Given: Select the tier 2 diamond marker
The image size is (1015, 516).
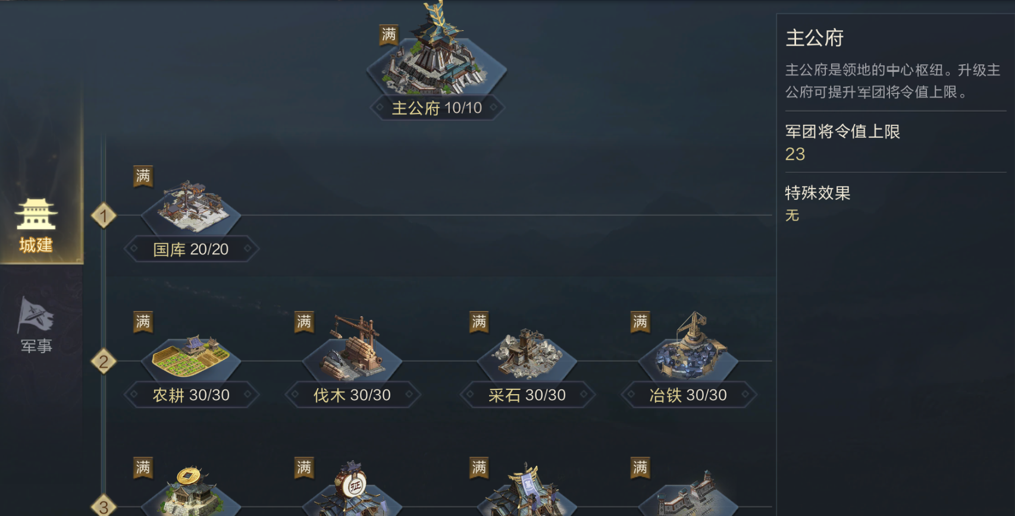Looking at the screenshot, I should tap(104, 361).
